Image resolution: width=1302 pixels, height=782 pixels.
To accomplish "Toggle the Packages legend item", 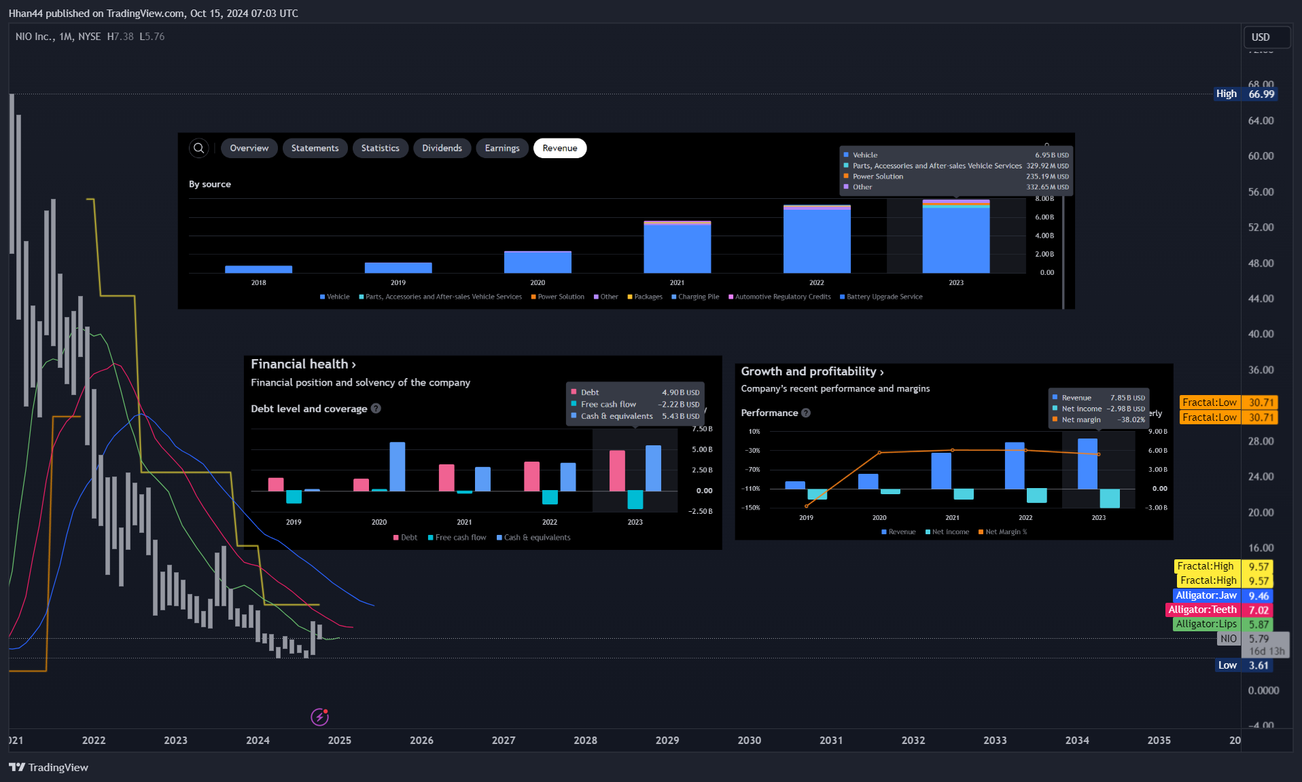I will 645,297.
